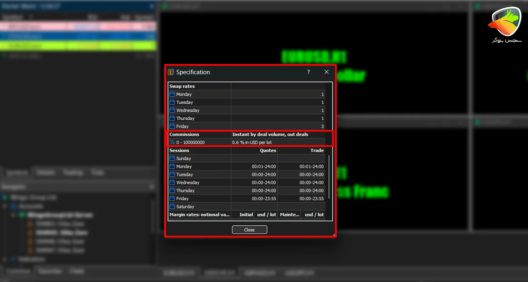Click the calendar icon for Sunday session
The width and height of the screenshot is (528, 282).
pos(172,158)
